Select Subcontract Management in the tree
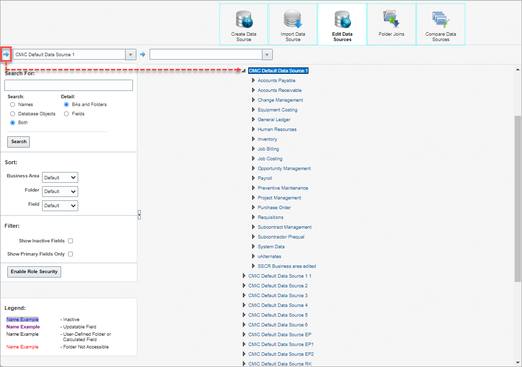Image resolution: width=522 pixels, height=367 pixels. tap(284, 227)
